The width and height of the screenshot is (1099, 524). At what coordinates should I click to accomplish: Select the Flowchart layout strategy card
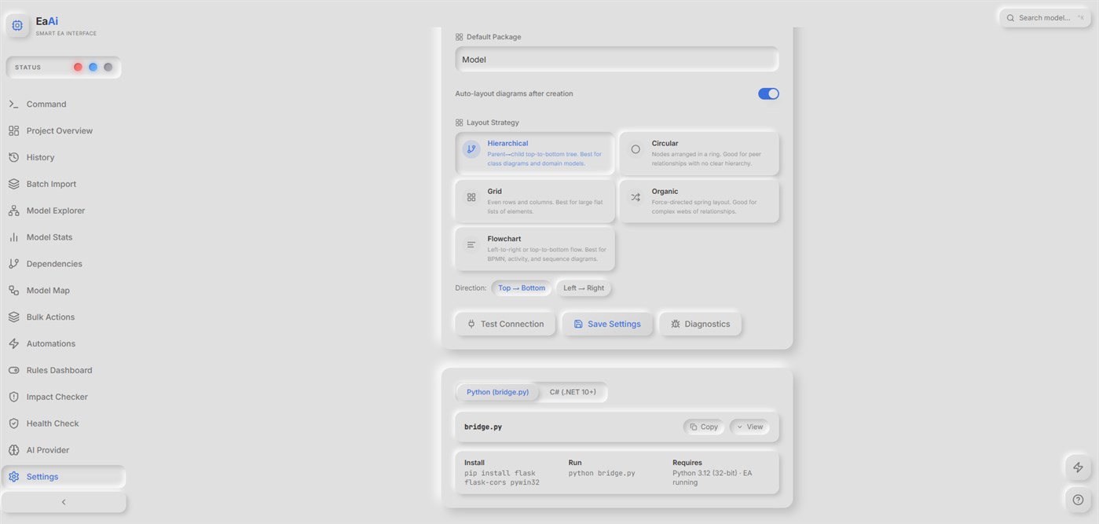[x=535, y=248]
